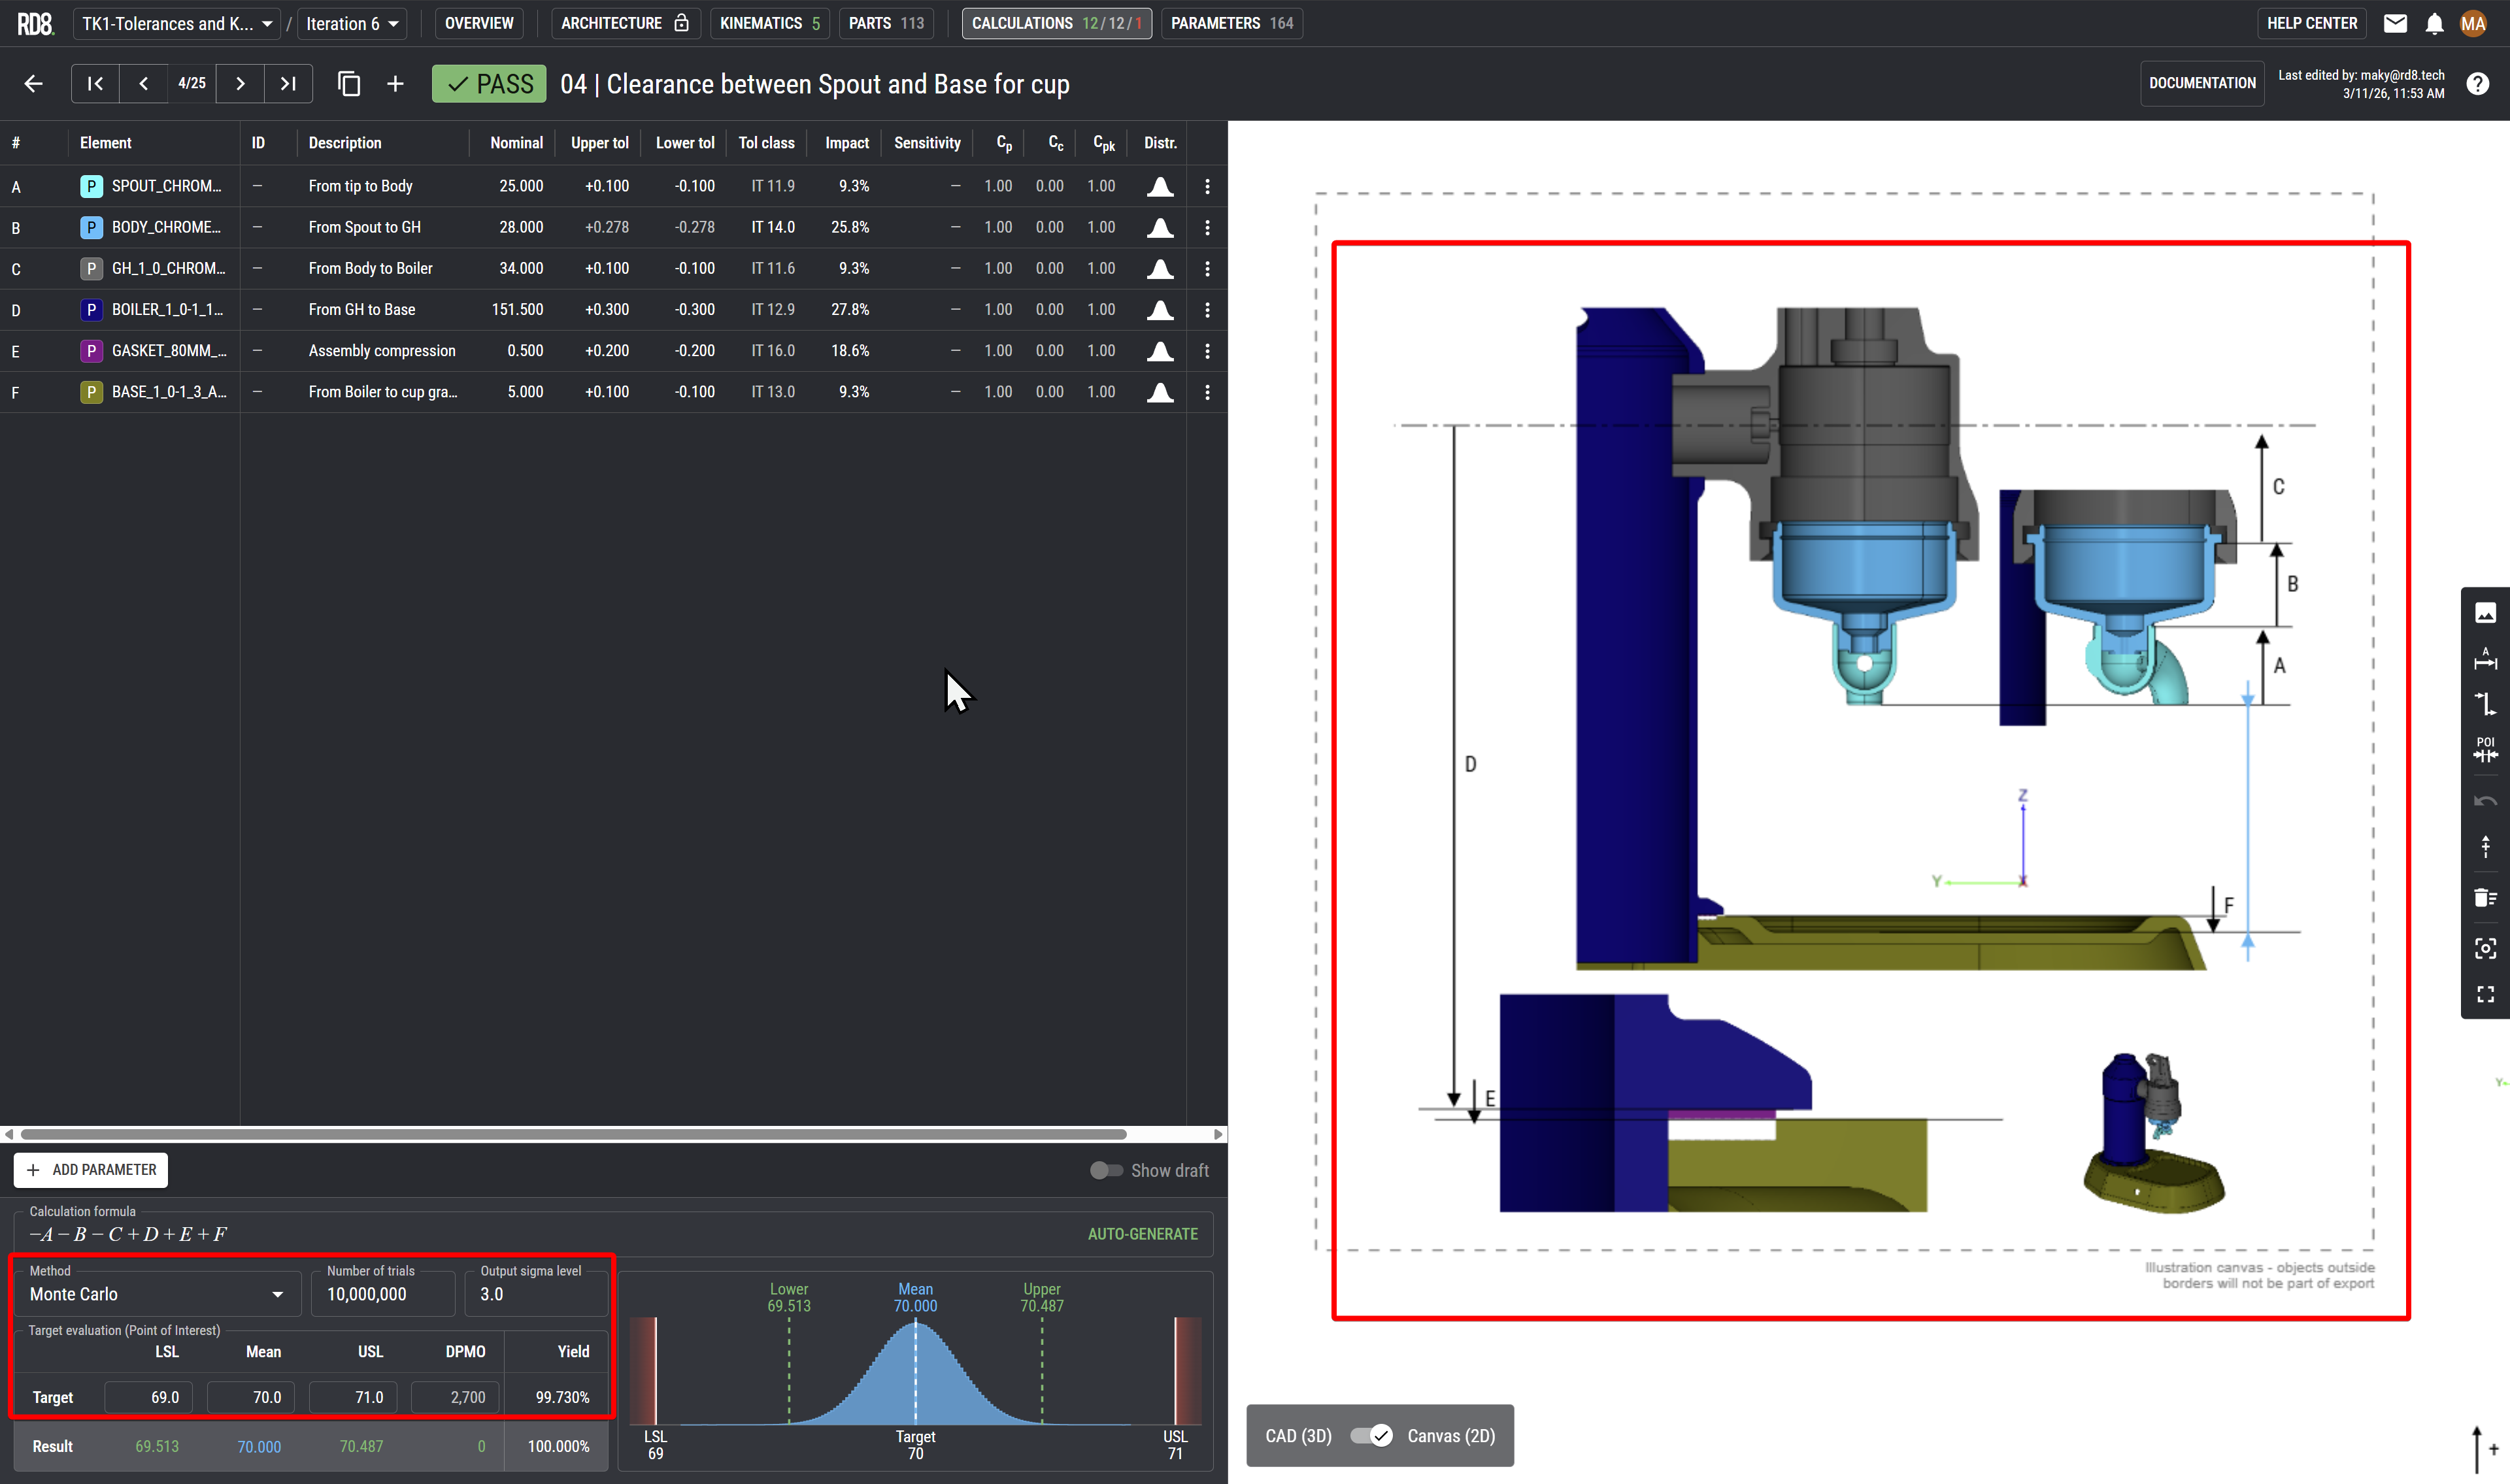2510x1484 pixels.
Task: Switch to the Kinematics tab
Action: tap(769, 23)
